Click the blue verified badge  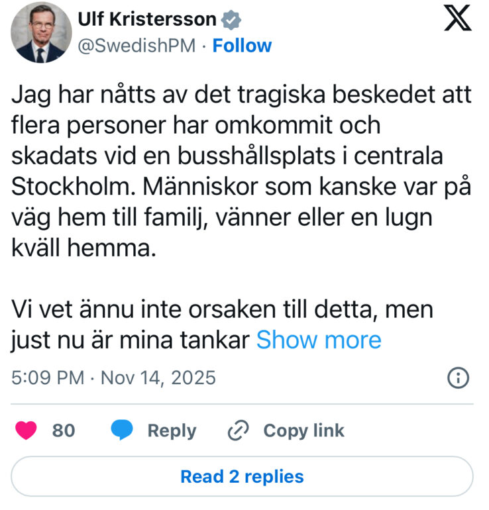point(230,20)
